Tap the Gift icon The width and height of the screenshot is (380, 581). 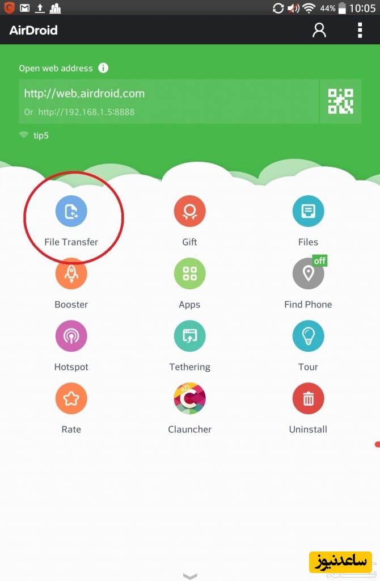click(189, 211)
